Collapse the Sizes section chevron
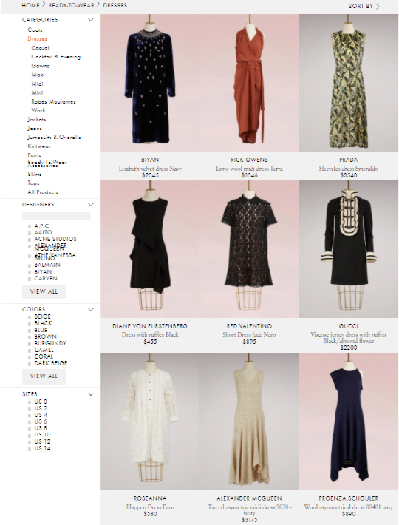This screenshot has width=399, height=525. [x=90, y=393]
